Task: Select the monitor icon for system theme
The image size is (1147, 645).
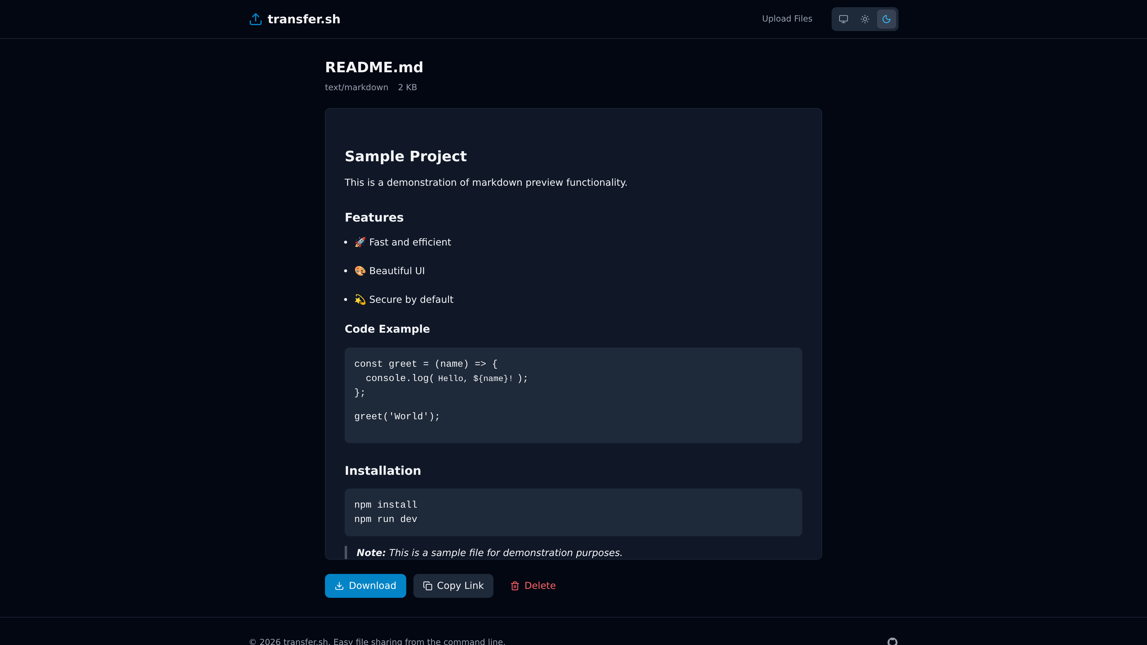Action: [843, 19]
